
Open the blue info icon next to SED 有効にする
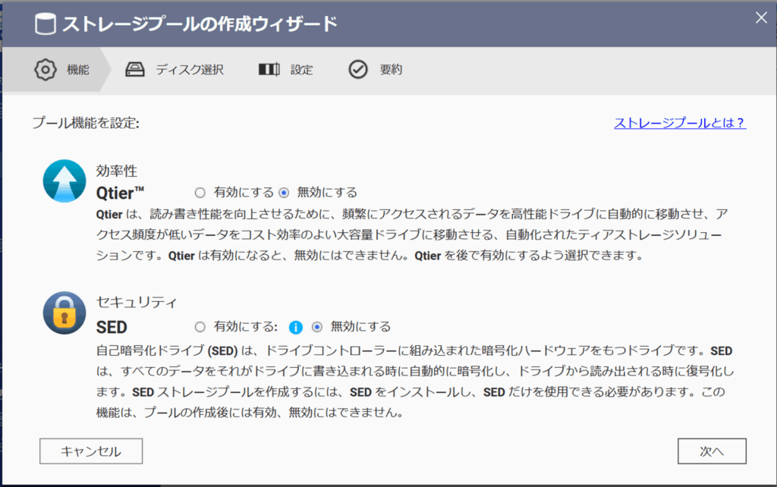pyautogui.click(x=296, y=327)
